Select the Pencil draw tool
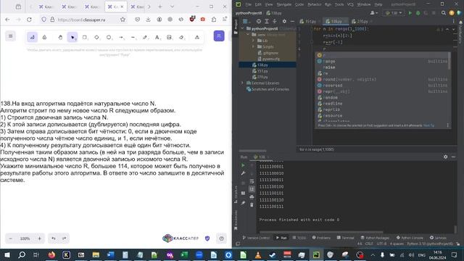This screenshot has height=261, width=464. 145,37
